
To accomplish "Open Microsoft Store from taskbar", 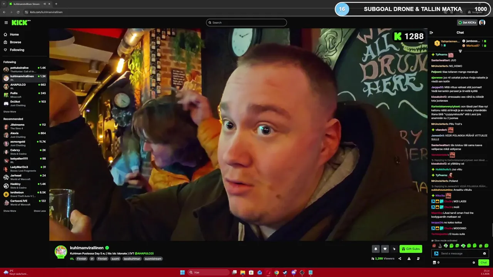I will (251, 272).
